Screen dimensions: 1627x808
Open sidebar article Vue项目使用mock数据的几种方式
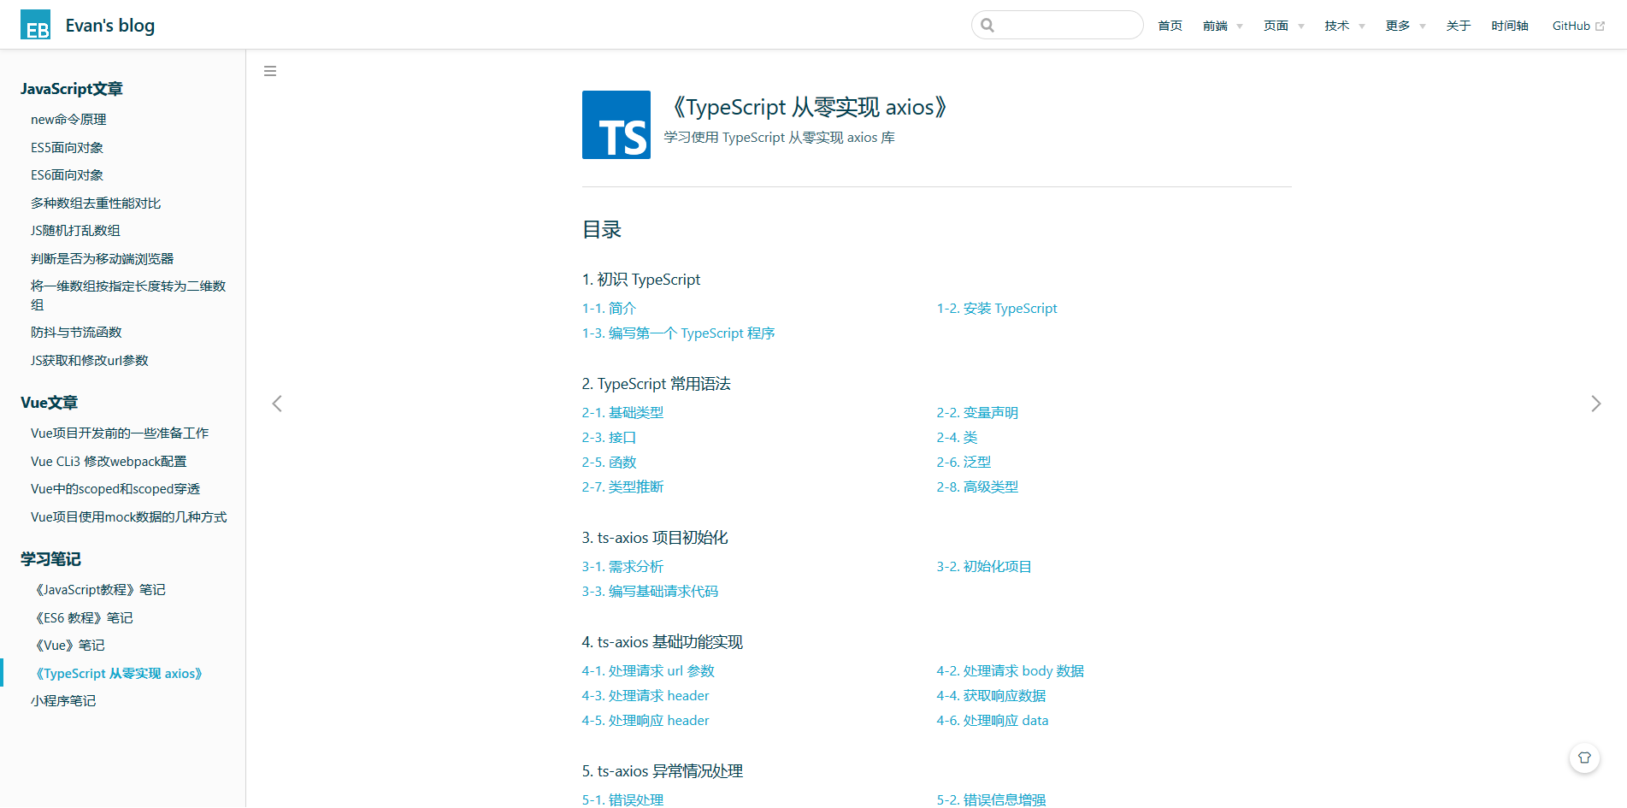click(x=129, y=517)
